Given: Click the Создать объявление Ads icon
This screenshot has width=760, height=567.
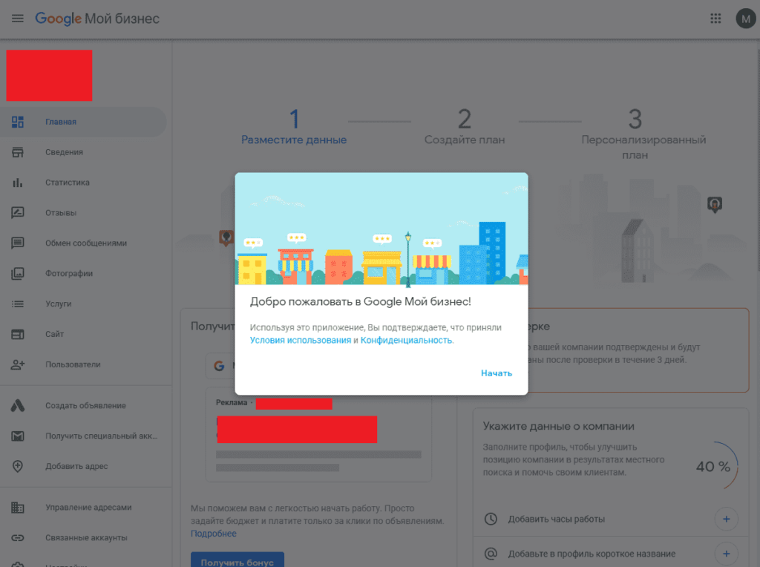Looking at the screenshot, I should point(18,406).
